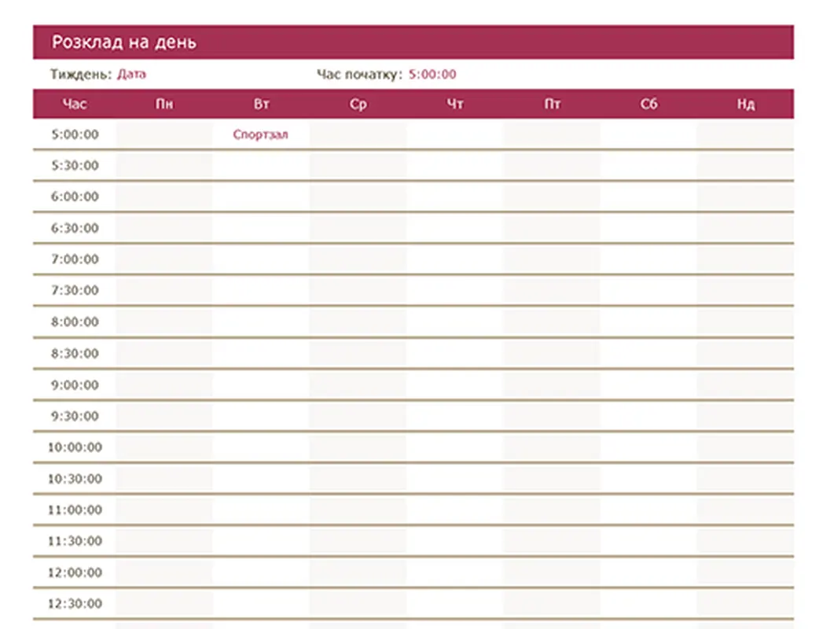Click the 'Час початку:' label

click(x=359, y=75)
